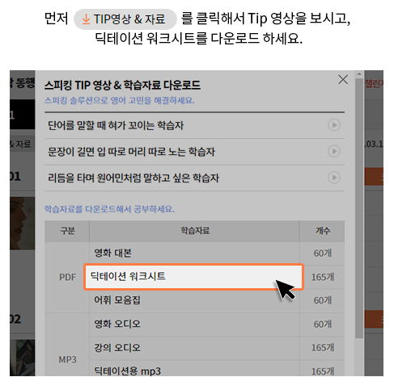Click the TIP영상 & 자료 download button

pos(125,19)
